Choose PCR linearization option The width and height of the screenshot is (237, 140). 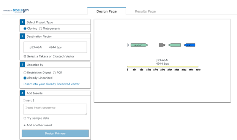[54, 73]
